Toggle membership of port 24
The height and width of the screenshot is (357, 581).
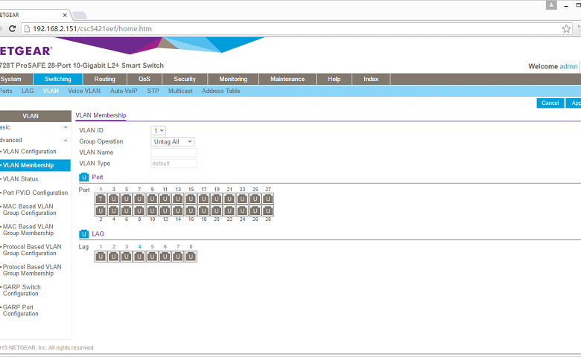242,211
